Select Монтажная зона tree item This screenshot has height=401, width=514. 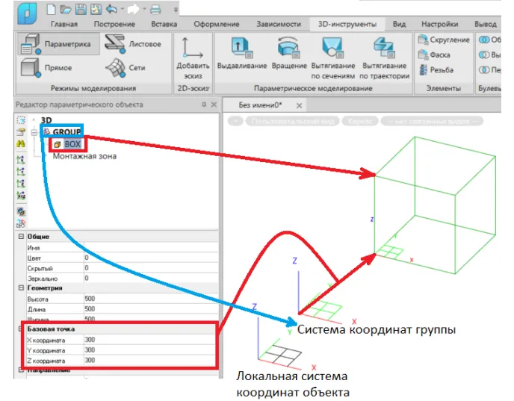(84, 156)
